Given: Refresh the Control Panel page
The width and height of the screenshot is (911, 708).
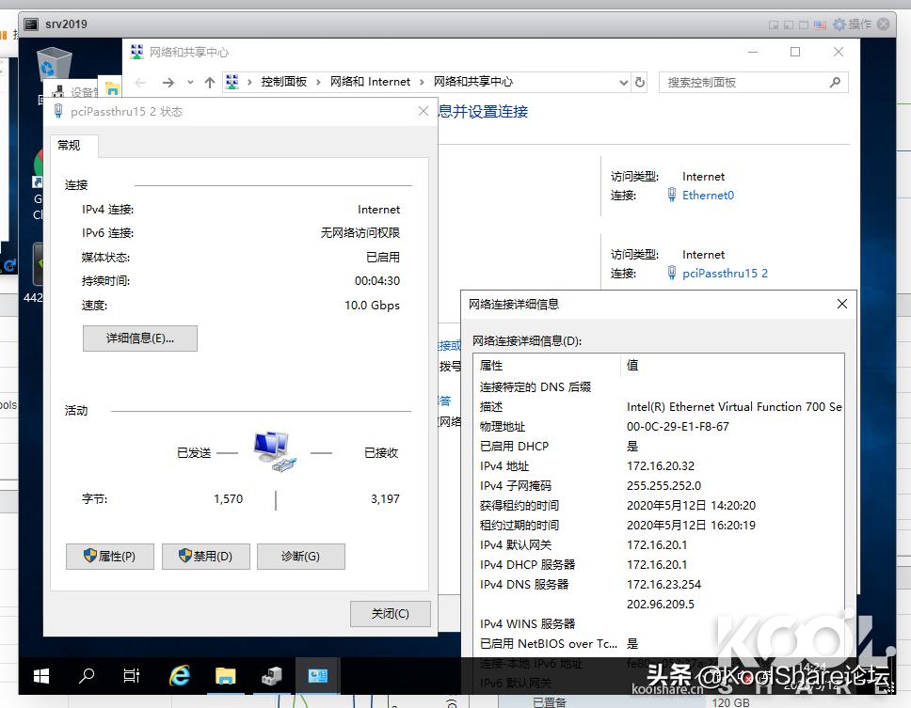Looking at the screenshot, I should click(x=640, y=82).
